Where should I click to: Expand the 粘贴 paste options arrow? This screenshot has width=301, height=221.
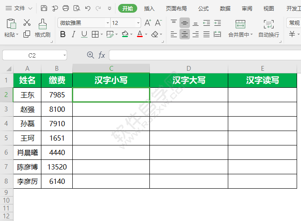click(x=17, y=35)
